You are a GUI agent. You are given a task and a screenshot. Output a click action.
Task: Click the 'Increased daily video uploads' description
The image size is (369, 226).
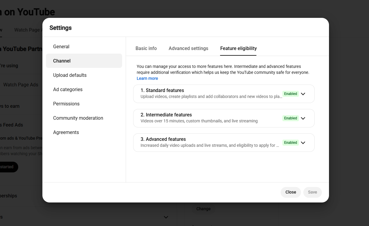tap(210, 145)
